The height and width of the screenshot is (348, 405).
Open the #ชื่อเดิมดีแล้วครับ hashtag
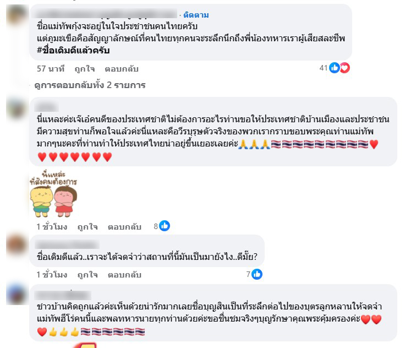pos(73,50)
